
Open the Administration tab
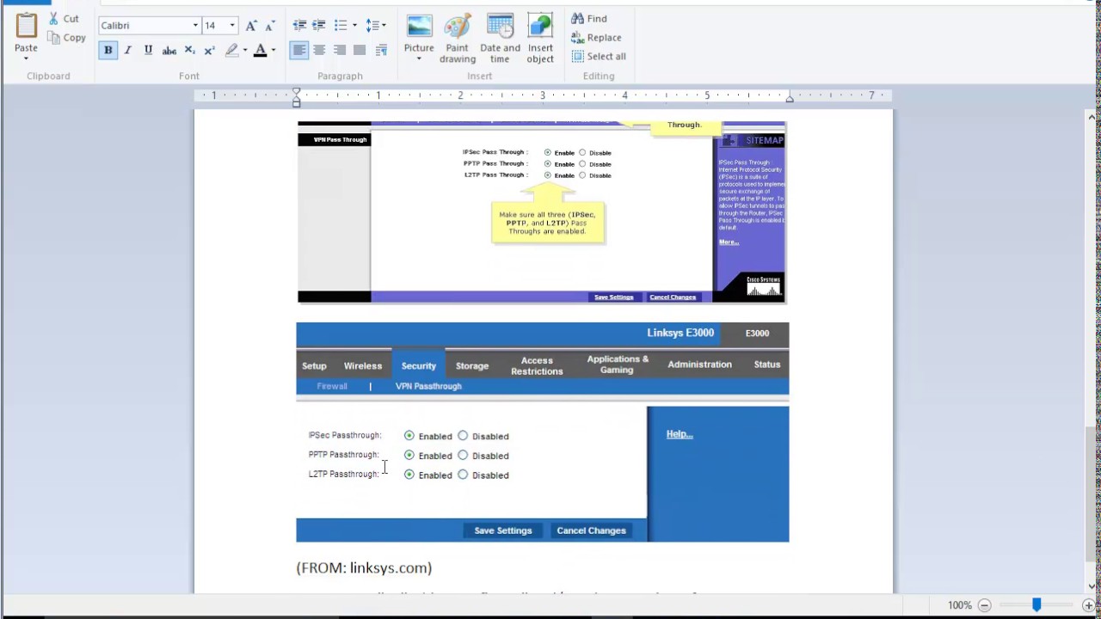(x=699, y=365)
